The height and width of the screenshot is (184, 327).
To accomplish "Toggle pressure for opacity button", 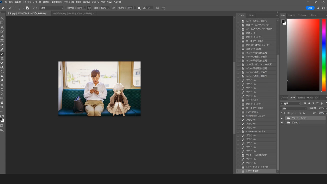I will point(89,8).
